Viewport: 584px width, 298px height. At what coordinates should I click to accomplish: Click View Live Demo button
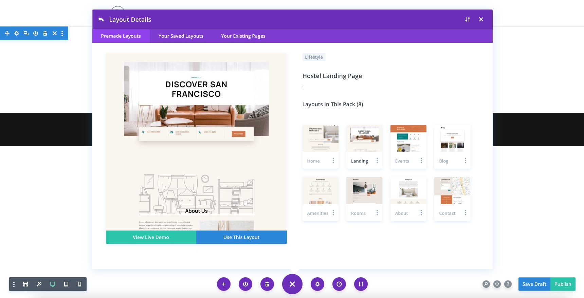pyautogui.click(x=151, y=237)
